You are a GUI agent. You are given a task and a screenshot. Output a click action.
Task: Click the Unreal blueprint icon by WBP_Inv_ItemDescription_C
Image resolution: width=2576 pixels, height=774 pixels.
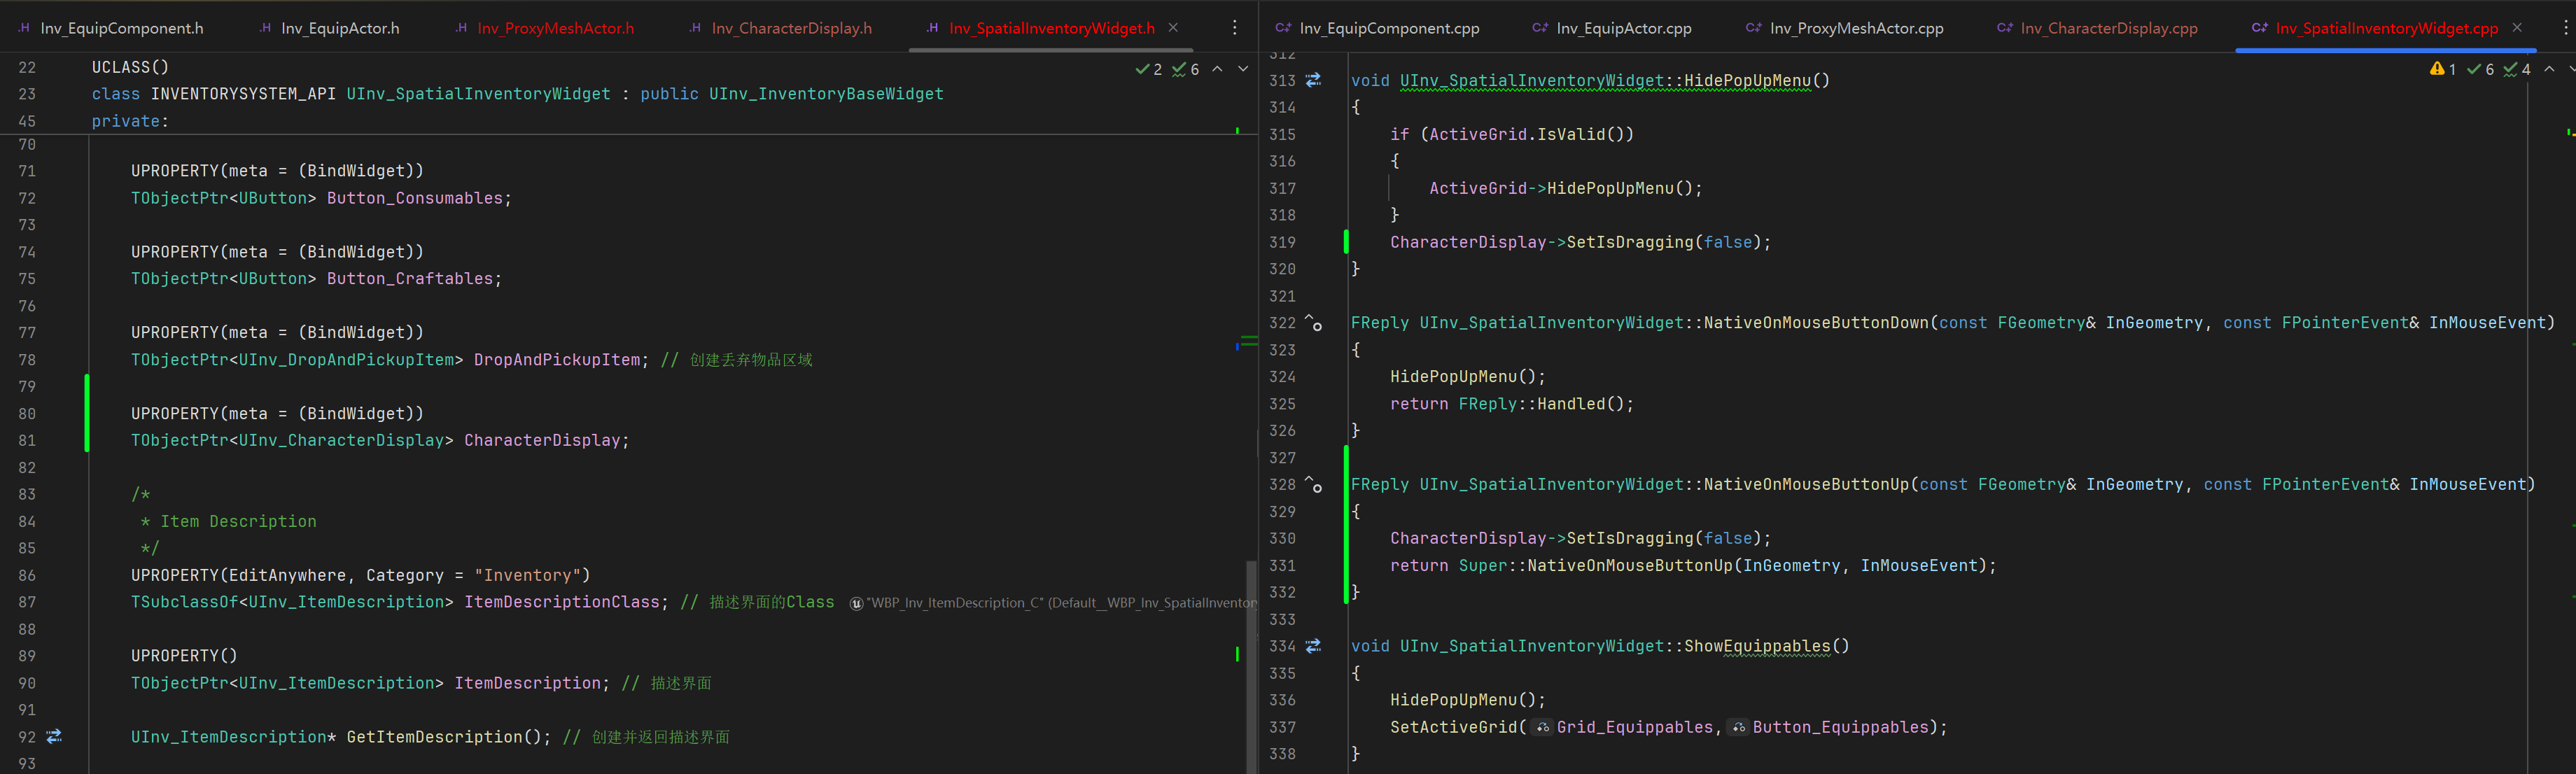coord(856,603)
